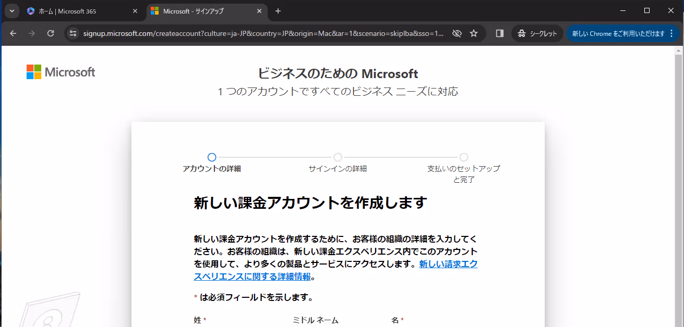Minimize the Chrome window
The height and width of the screenshot is (327, 684).
[x=622, y=10]
